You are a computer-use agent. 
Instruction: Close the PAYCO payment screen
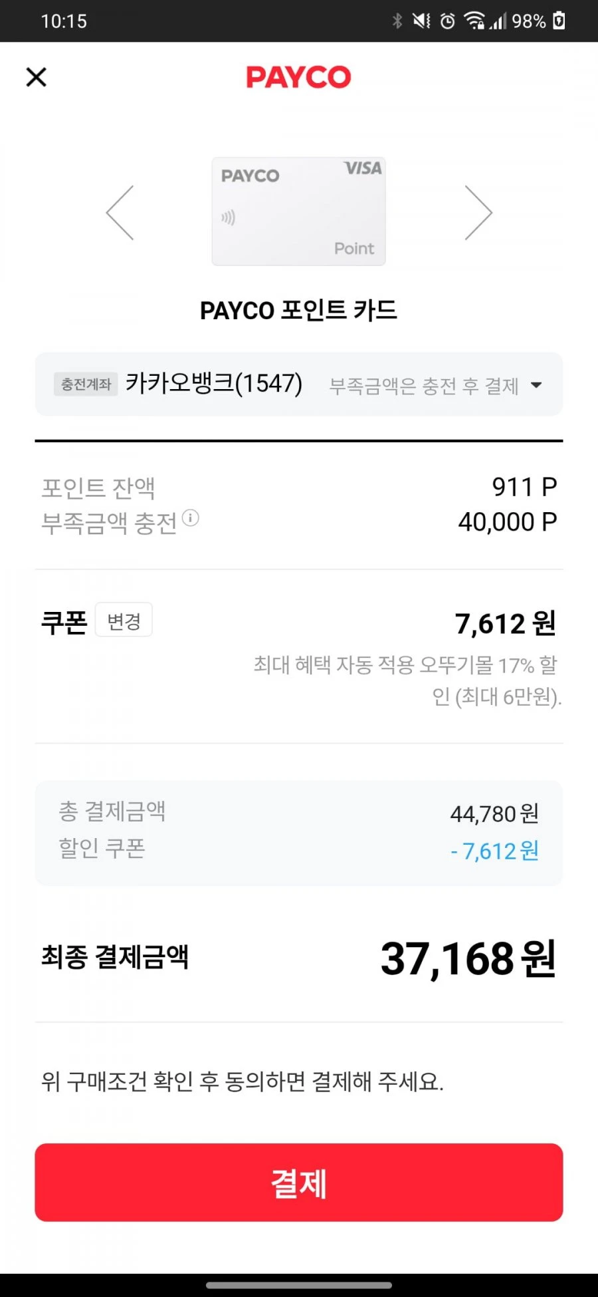tap(37, 77)
